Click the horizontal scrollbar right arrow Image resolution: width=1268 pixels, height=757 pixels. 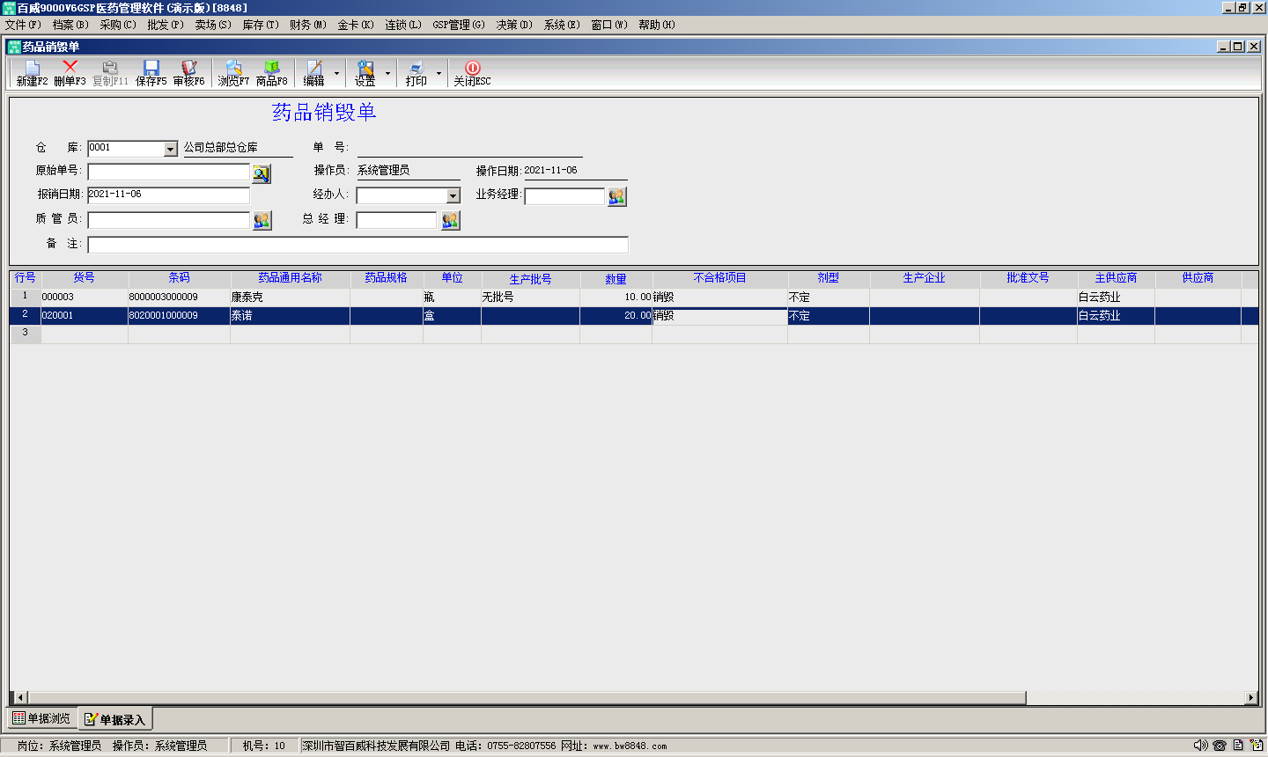(x=1250, y=698)
